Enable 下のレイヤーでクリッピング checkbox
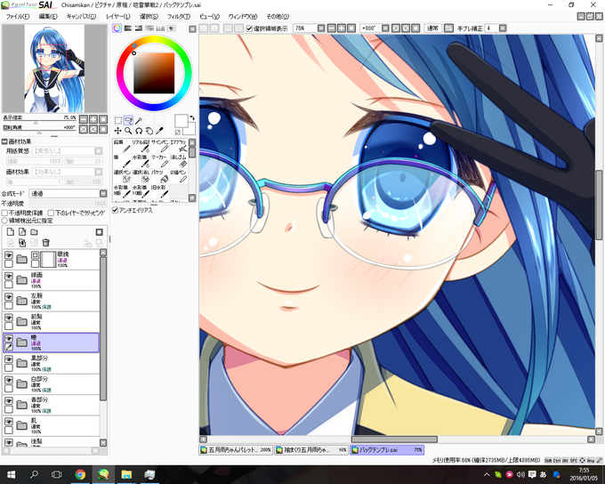Image resolution: width=605 pixels, height=484 pixels. 51,213
